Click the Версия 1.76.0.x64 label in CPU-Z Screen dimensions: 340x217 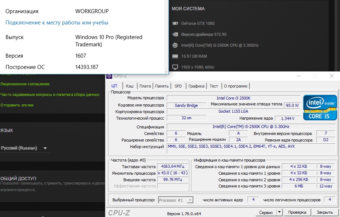tap(184, 214)
